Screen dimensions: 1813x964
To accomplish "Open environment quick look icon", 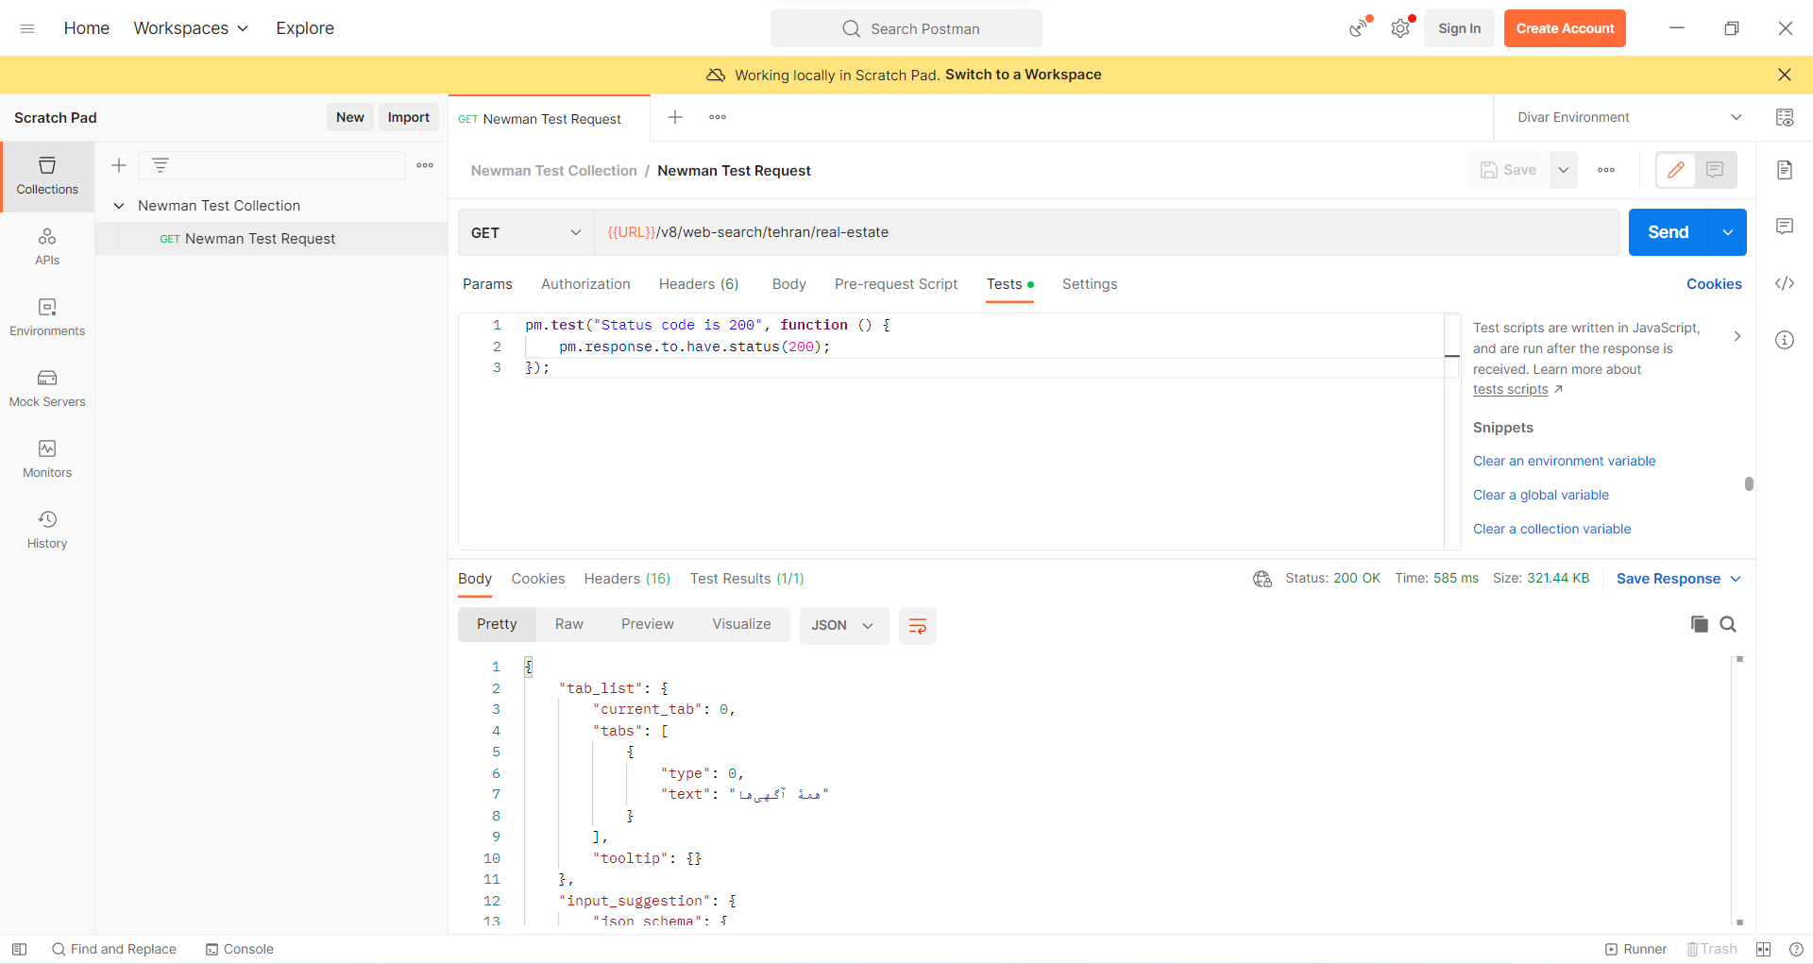I will (x=1785, y=117).
